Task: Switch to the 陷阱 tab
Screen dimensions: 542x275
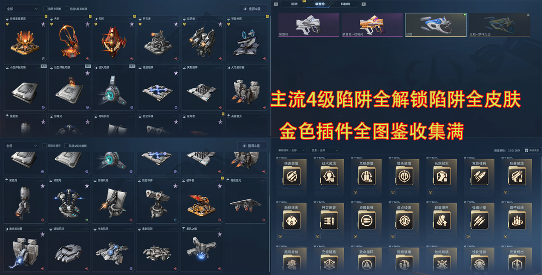Action: click(x=294, y=4)
